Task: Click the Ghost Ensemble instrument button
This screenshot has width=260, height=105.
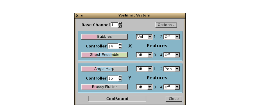Action: pyautogui.click(x=104, y=55)
